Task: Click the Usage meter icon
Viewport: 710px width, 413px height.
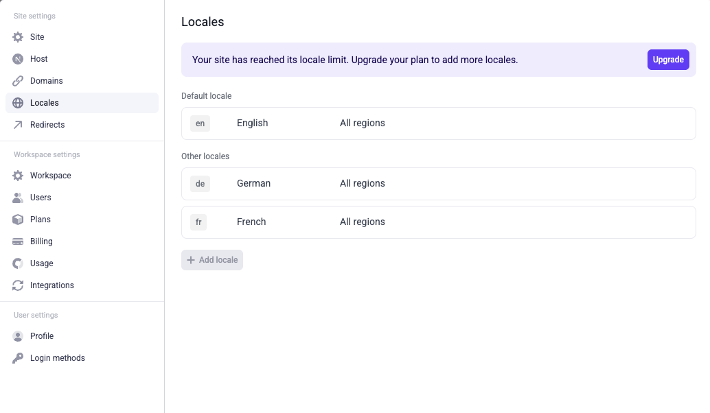Action: point(17,263)
